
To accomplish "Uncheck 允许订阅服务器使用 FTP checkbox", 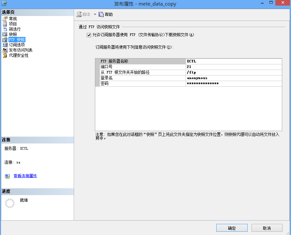I will coord(89,35).
